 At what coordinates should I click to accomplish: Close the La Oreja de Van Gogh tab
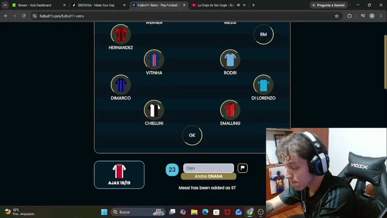[x=244, y=5]
